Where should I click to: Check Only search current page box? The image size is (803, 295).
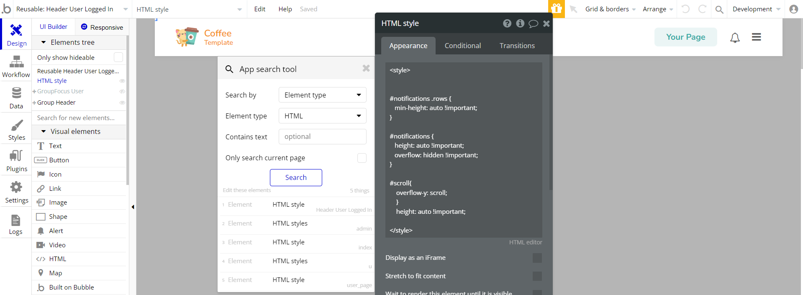pyautogui.click(x=362, y=158)
